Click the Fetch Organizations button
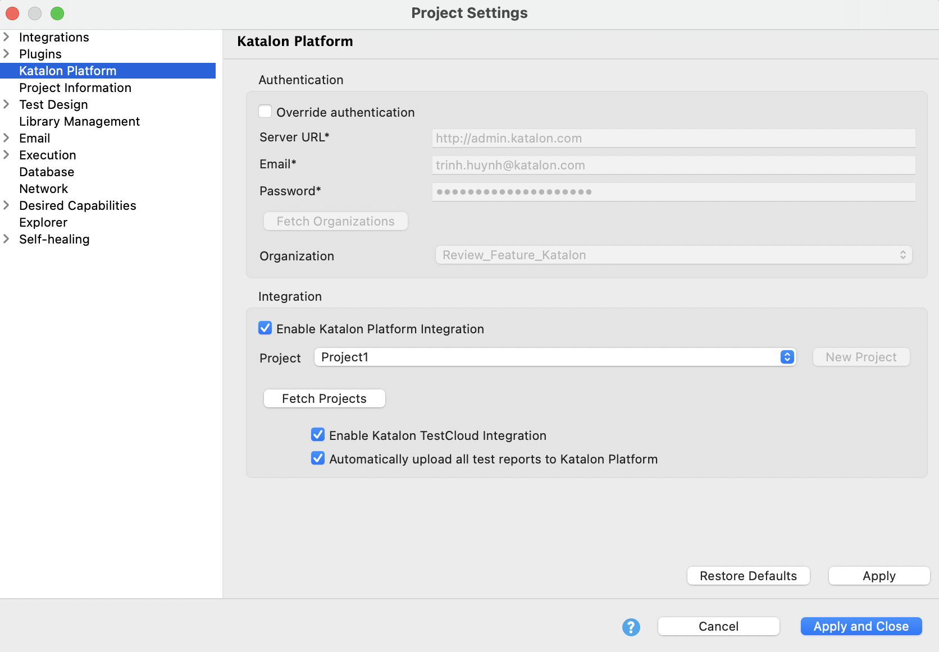The width and height of the screenshot is (939, 652). click(335, 221)
